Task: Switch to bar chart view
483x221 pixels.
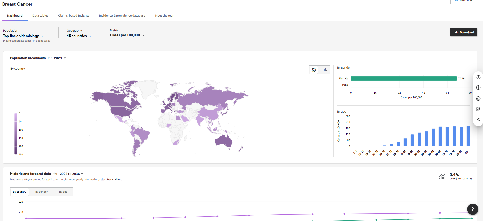Action: [325, 70]
